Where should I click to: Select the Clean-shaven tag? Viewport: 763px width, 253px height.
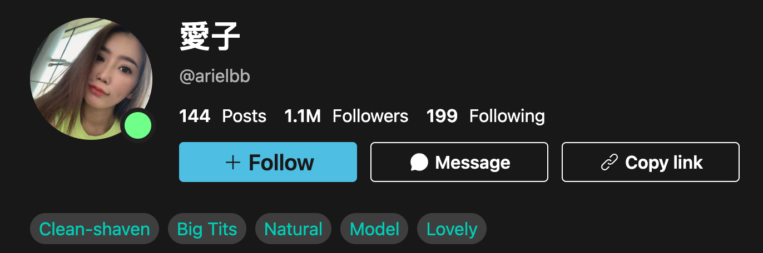pos(95,229)
